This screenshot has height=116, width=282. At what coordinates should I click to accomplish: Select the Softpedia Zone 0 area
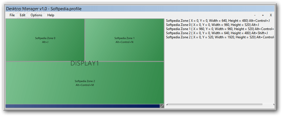[45, 40]
